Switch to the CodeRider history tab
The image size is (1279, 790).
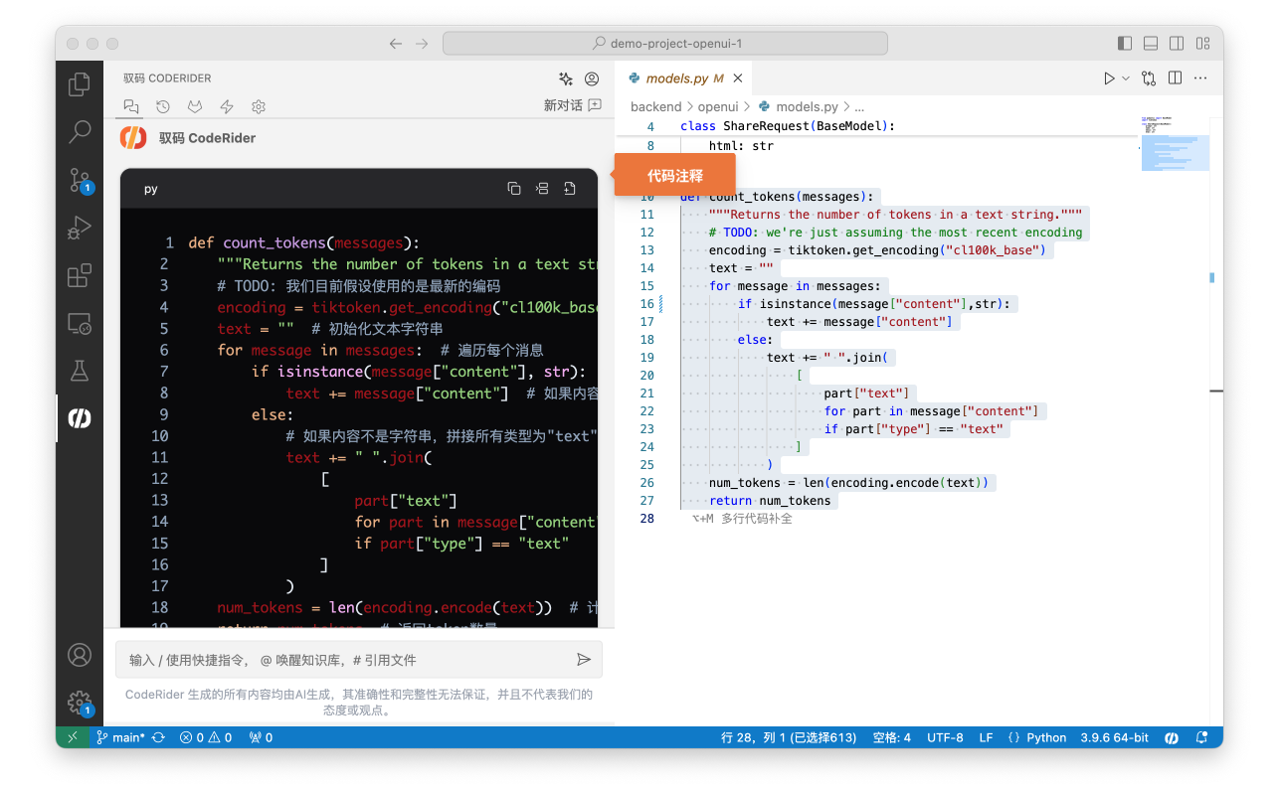[163, 106]
